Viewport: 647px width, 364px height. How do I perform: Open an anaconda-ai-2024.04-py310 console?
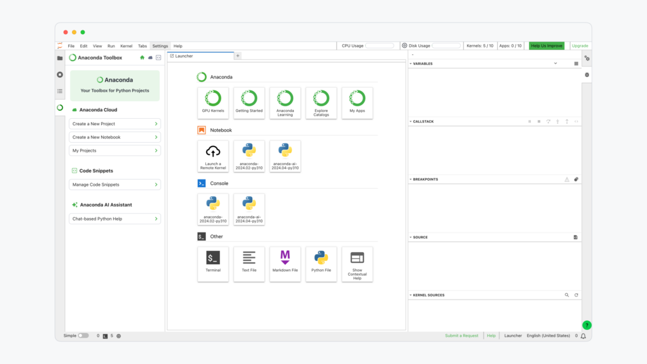click(x=249, y=209)
